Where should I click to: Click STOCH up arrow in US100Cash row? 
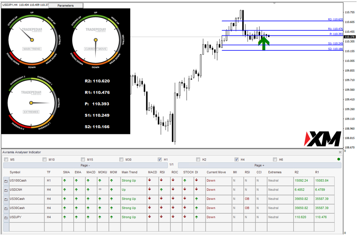pyautogui.click(x=185, y=181)
